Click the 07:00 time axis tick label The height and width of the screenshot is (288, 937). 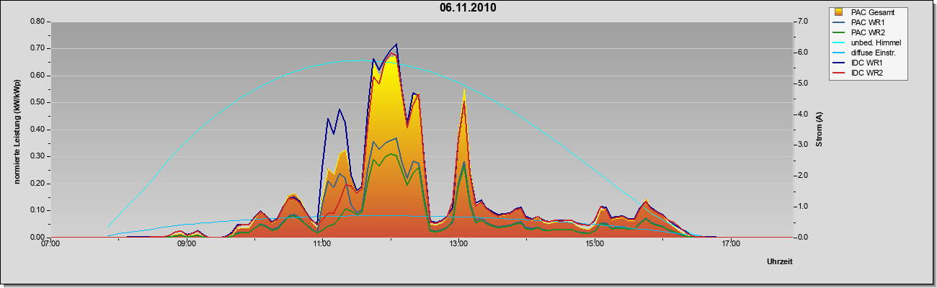(50, 244)
